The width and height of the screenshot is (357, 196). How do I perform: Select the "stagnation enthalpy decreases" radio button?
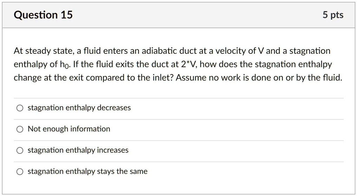20,108
